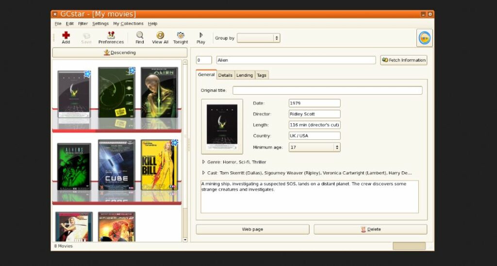Click the large Alien poster in details
Viewport: 497px width, 266px height.
click(222, 127)
